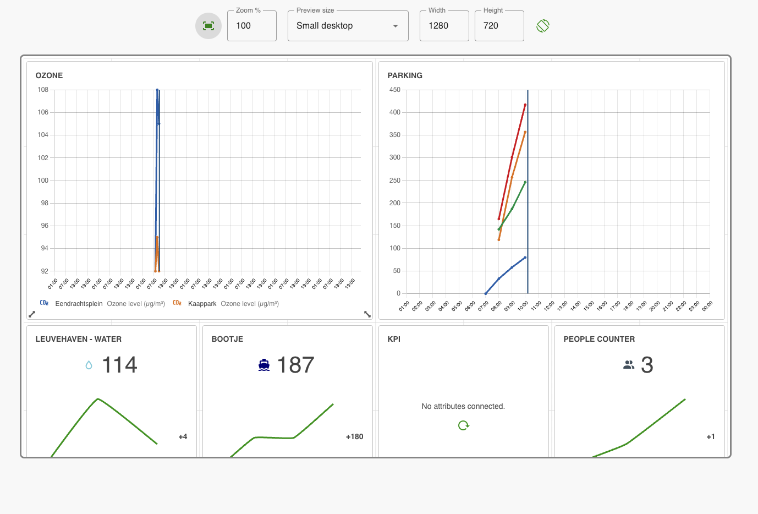Click the blue CO2 icon next to Eendrachtsplein
Viewport: 758px width, 514px height.
pos(43,303)
